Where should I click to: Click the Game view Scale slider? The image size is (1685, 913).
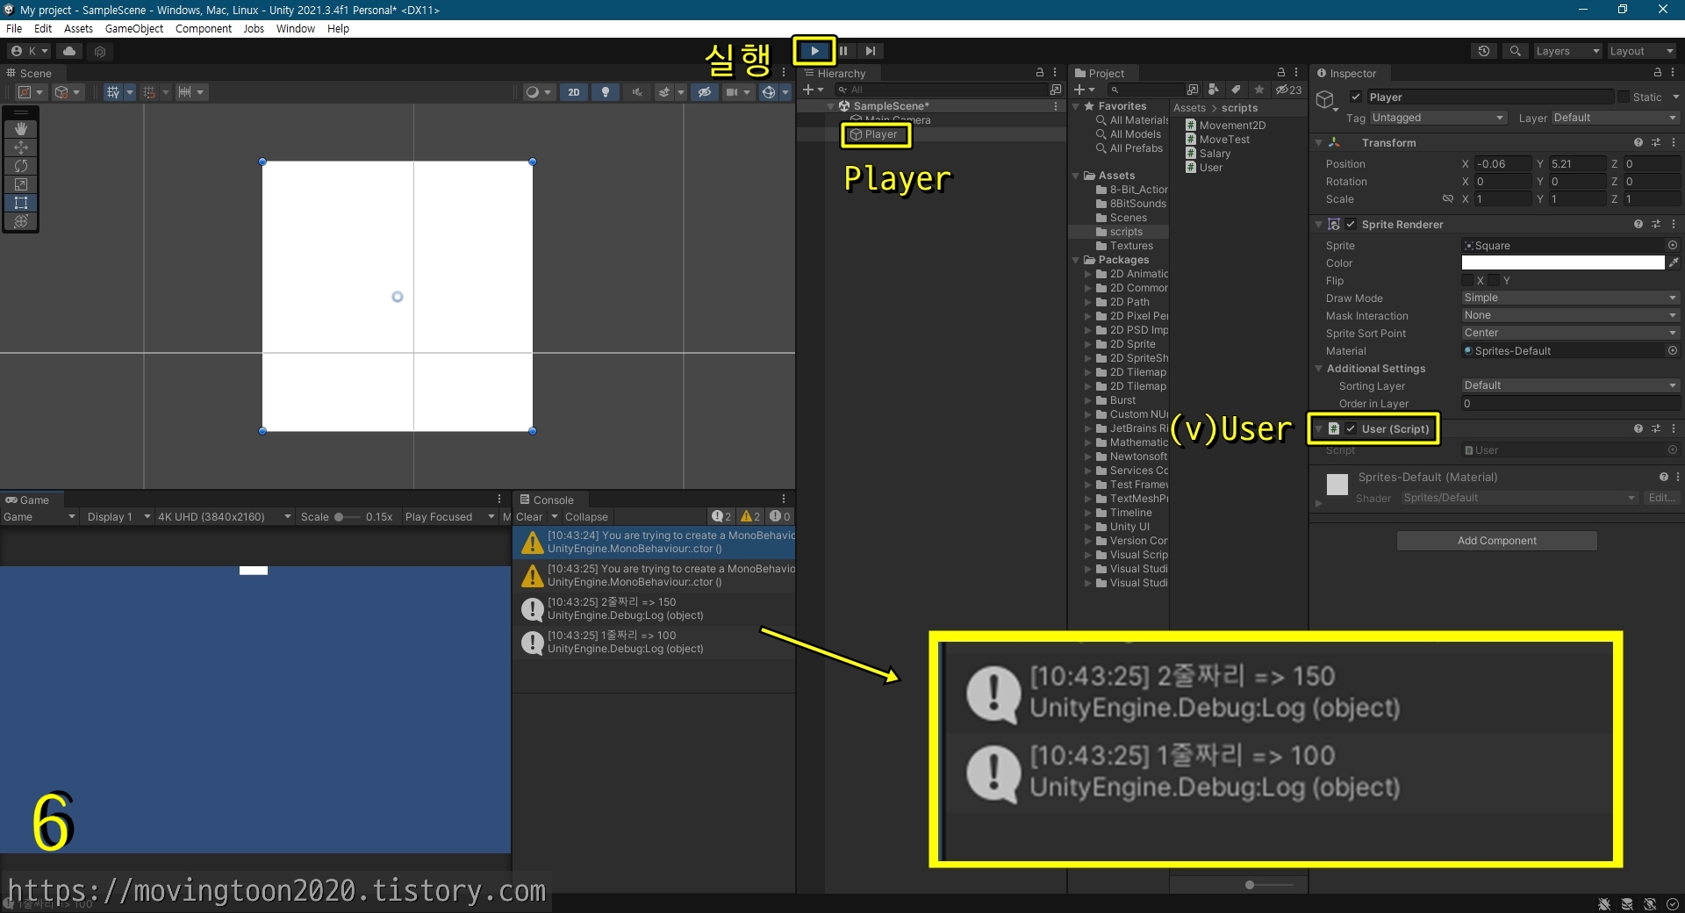pos(348,517)
